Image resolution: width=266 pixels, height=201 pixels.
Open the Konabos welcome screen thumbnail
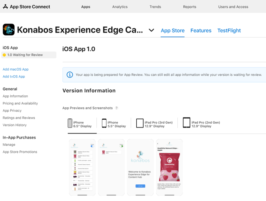click(140, 167)
